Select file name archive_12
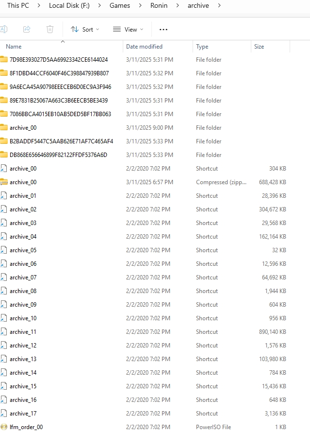310x433 pixels. pos(23,346)
